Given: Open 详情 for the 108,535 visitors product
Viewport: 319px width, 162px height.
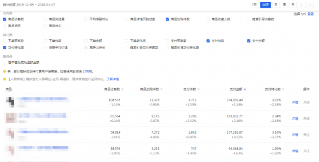Looking at the screenshot, I should click(295, 102).
